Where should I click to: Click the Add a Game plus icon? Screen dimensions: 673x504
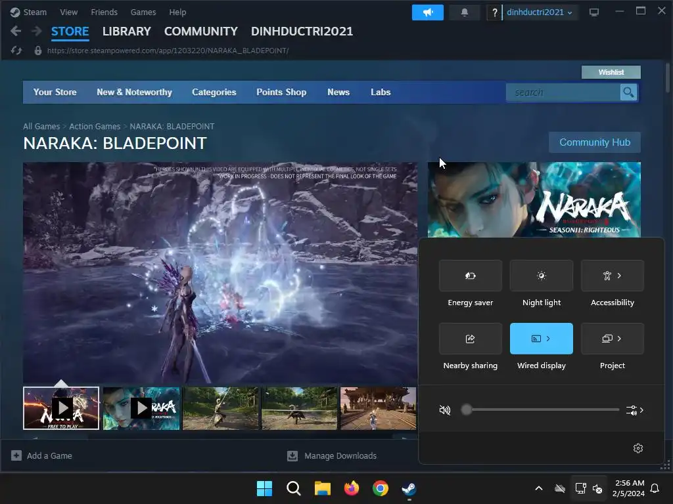point(16,455)
